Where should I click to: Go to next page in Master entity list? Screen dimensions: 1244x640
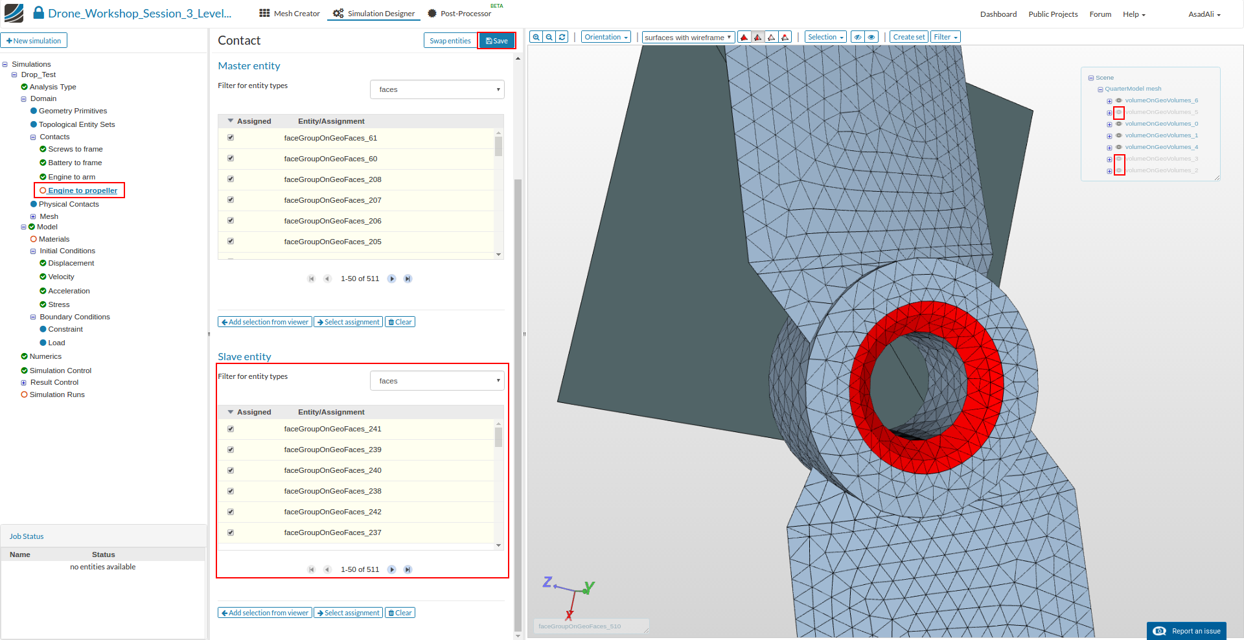[x=391, y=279]
